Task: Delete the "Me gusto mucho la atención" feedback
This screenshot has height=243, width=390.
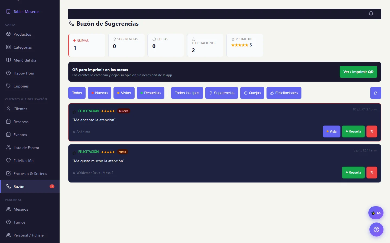Action: click(372, 173)
